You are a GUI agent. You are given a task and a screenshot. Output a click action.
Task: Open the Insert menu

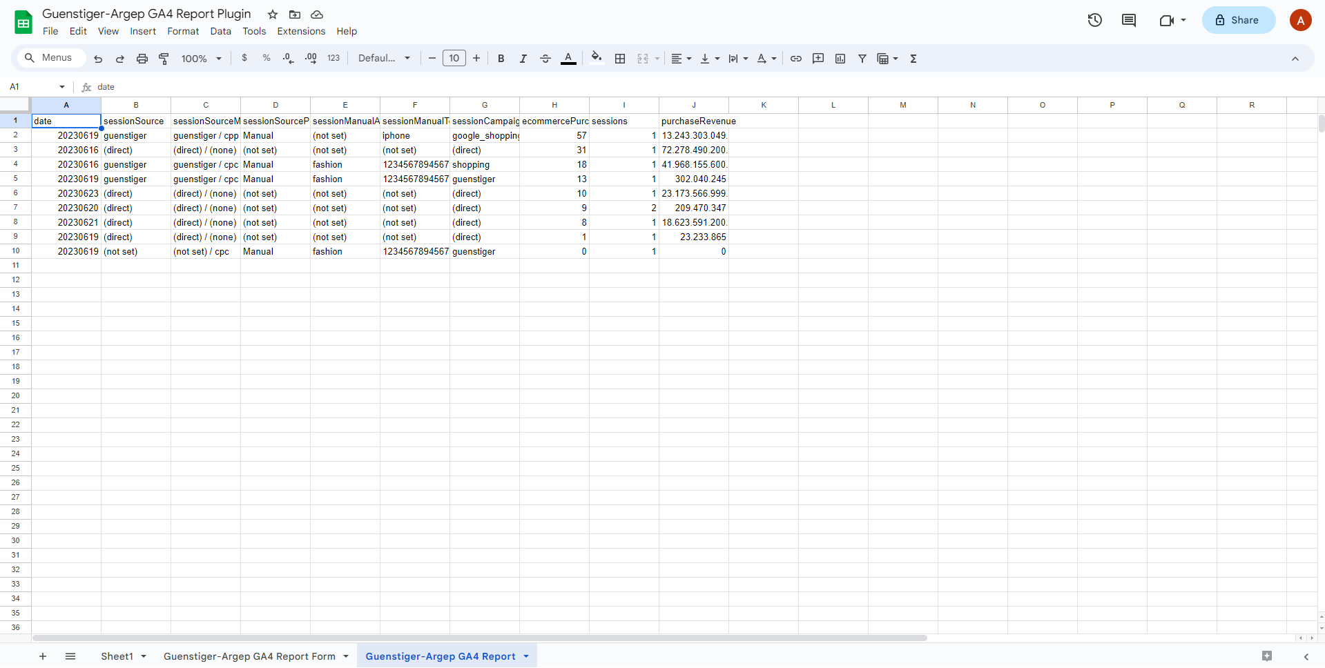[143, 31]
